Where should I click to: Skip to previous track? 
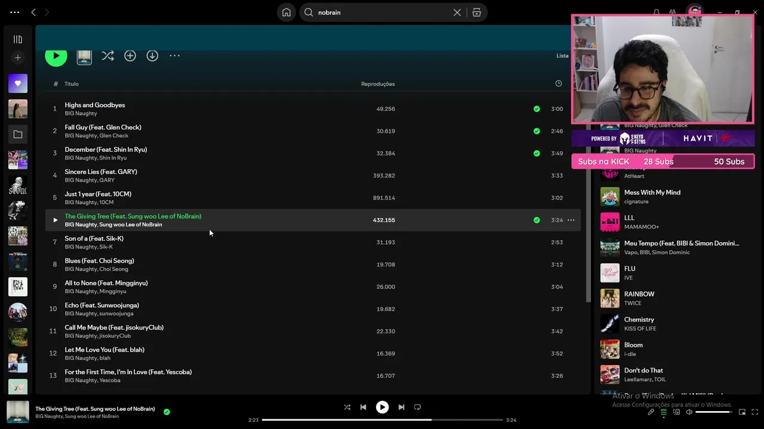coord(363,407)
